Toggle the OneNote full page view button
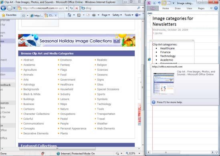This screenshot has width=220, height=156. point(169,3)
